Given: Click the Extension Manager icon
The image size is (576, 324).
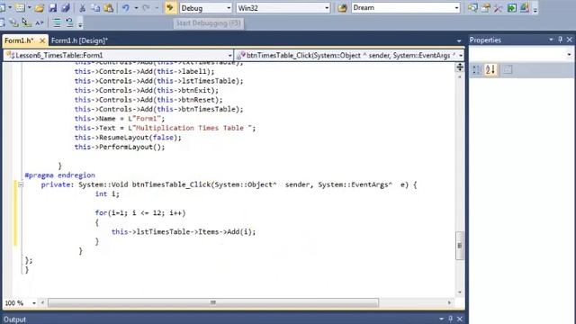Looking at the screenshot, I should [524, 8].
